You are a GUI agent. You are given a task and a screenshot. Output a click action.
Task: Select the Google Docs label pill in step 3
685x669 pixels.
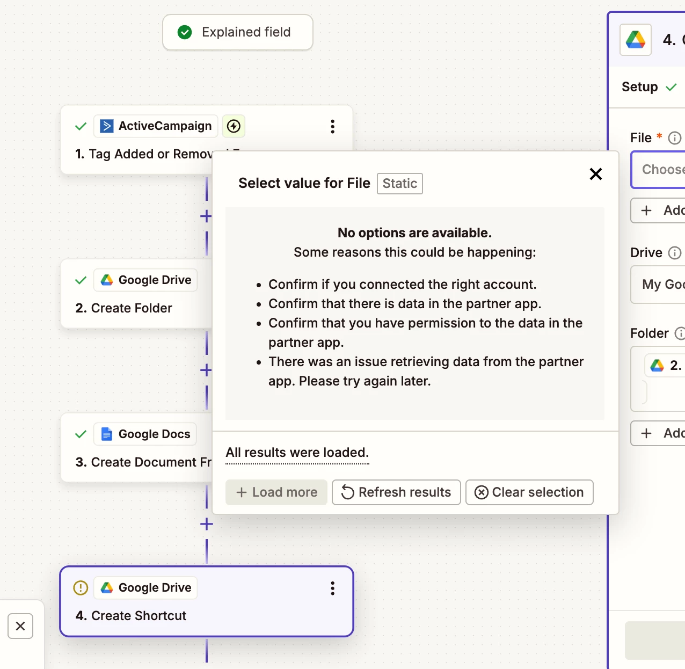(x=145, y=434)
